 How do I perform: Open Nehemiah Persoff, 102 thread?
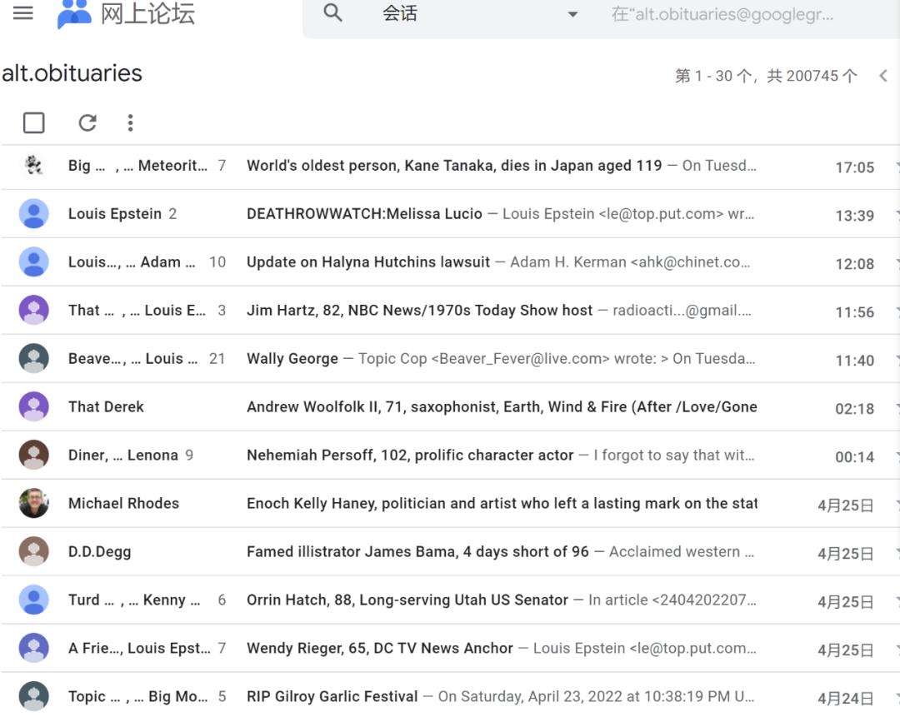(x=410, y=455)
